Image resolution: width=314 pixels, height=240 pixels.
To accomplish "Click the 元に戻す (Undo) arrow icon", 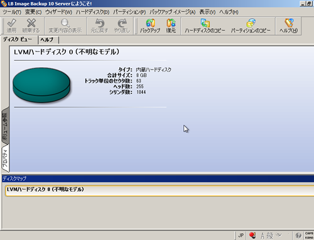I will pos(100,23).
